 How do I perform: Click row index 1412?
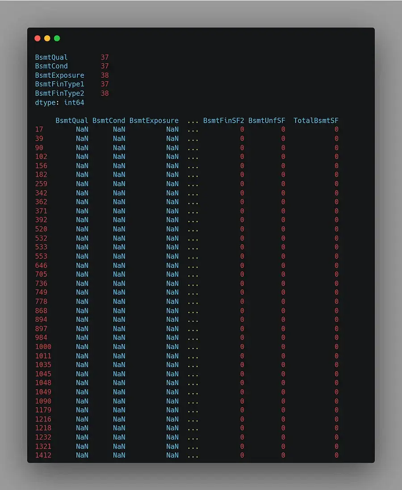click(x=43, y=455)
